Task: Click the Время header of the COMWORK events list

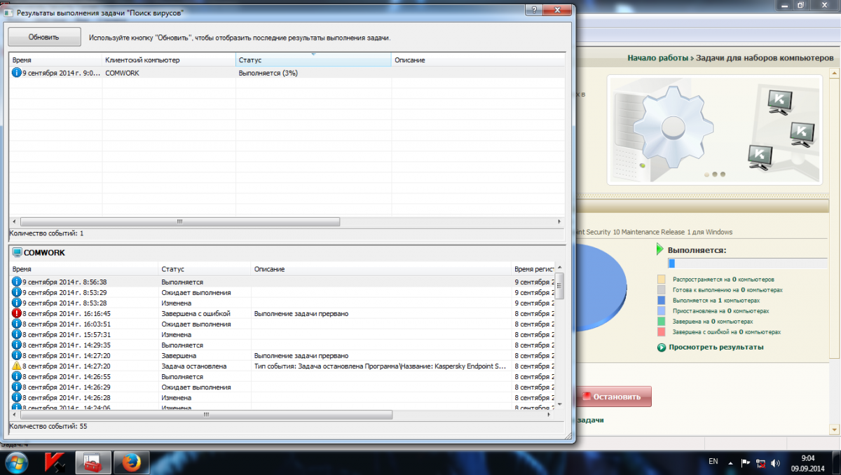Action: click(83, 269)
